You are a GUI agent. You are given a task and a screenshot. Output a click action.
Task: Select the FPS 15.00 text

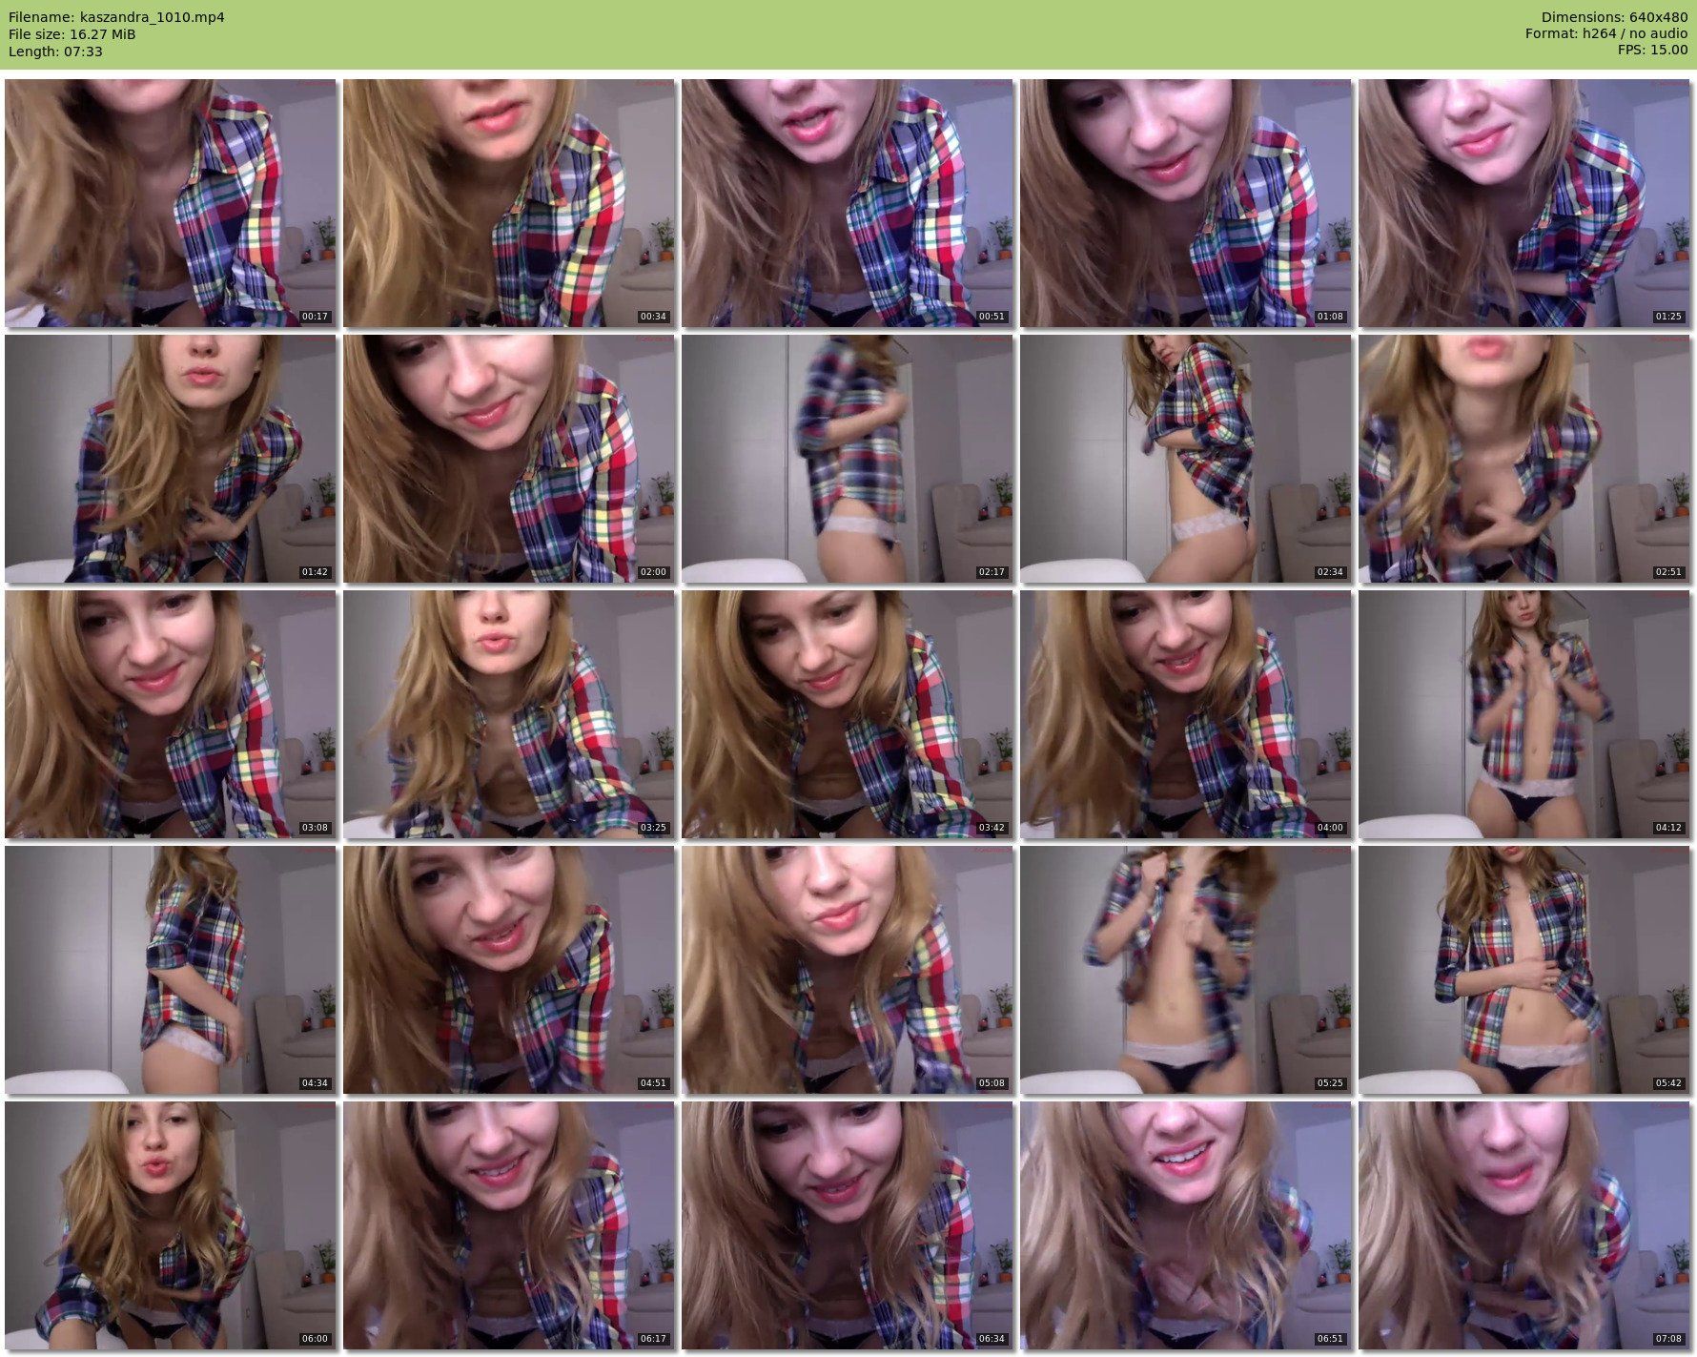click(x=1653, y=51)
